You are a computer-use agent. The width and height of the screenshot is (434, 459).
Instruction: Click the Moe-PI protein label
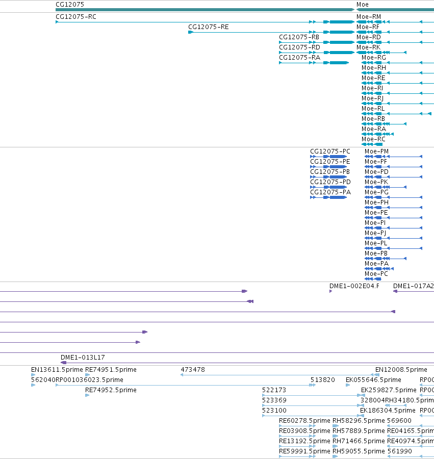point(375,223)
